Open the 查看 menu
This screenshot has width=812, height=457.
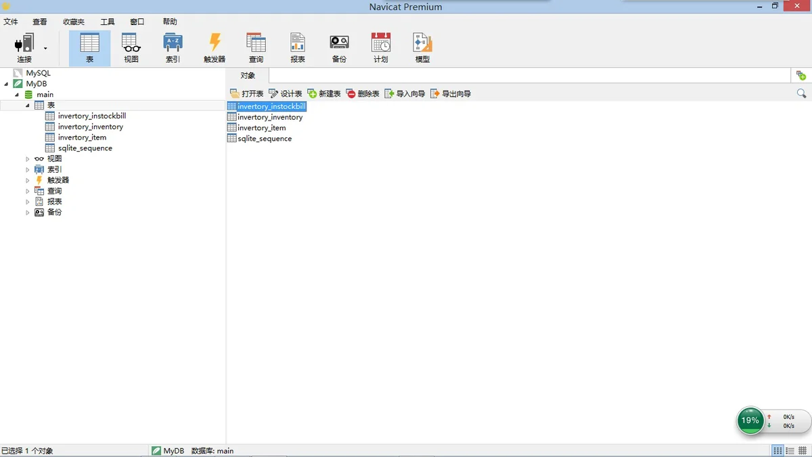coord(40,22)
